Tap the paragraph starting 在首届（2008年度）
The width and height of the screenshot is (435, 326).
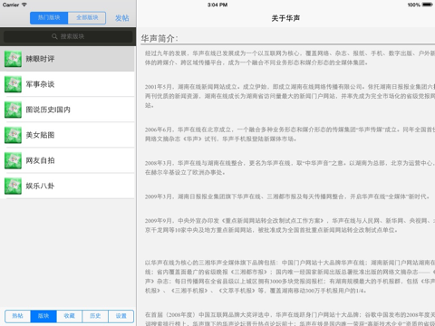coord(290,319)
